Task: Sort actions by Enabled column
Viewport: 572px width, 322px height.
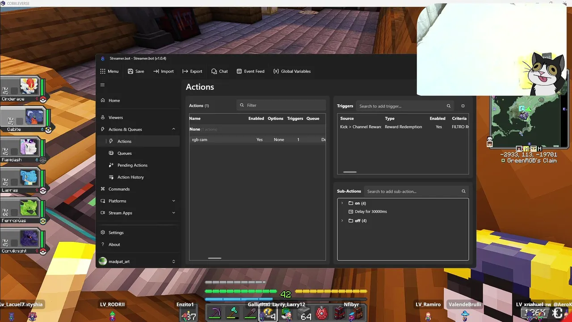Action: 256,119
